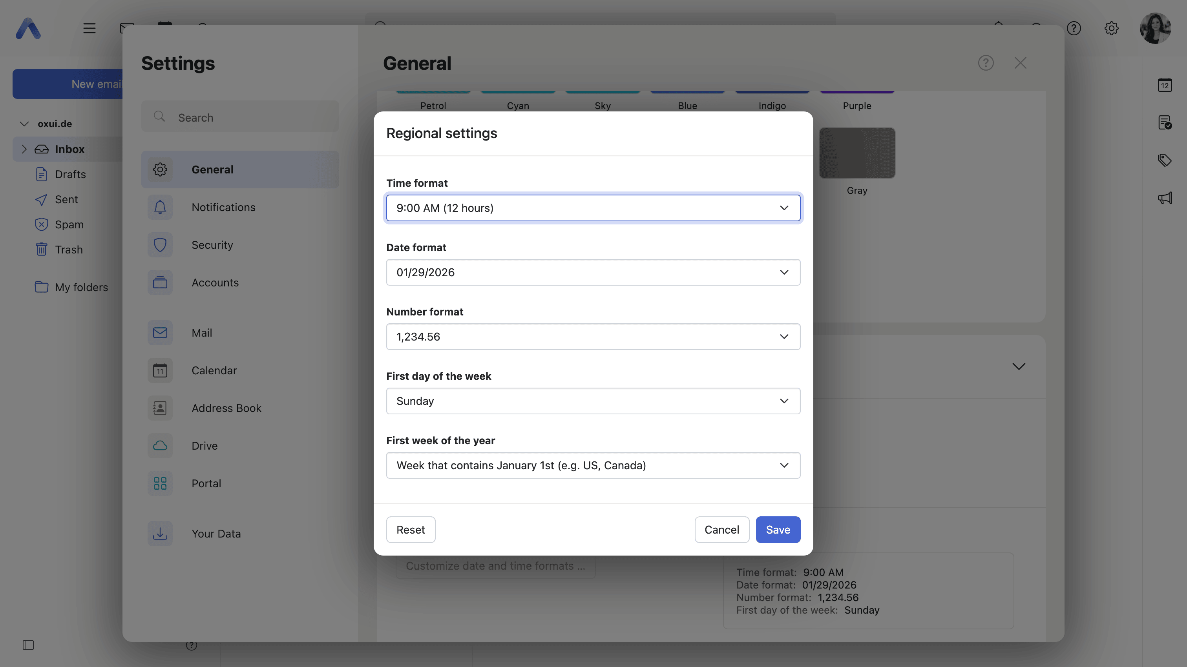The image size is (1187, 667).
Task: Save the regional settings
Action: pyautogui.click(x=778, y=530)
